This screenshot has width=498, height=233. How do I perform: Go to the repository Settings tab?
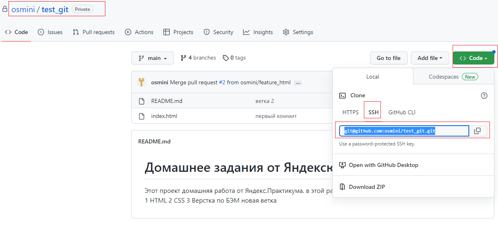pos(298,32)
